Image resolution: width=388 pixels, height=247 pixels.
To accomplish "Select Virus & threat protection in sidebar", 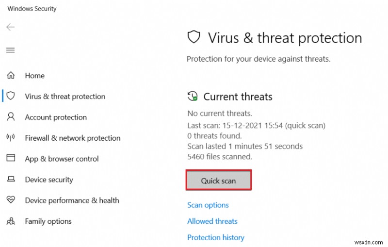I will pyautogui.click(x=65, y=96).
